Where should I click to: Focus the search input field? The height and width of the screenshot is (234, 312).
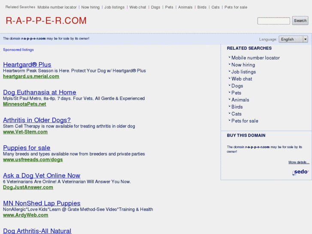pyautogui.click(x=274, y=21)
